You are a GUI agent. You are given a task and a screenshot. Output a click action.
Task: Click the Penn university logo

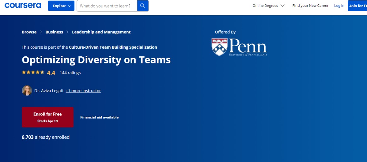point(239,47)
